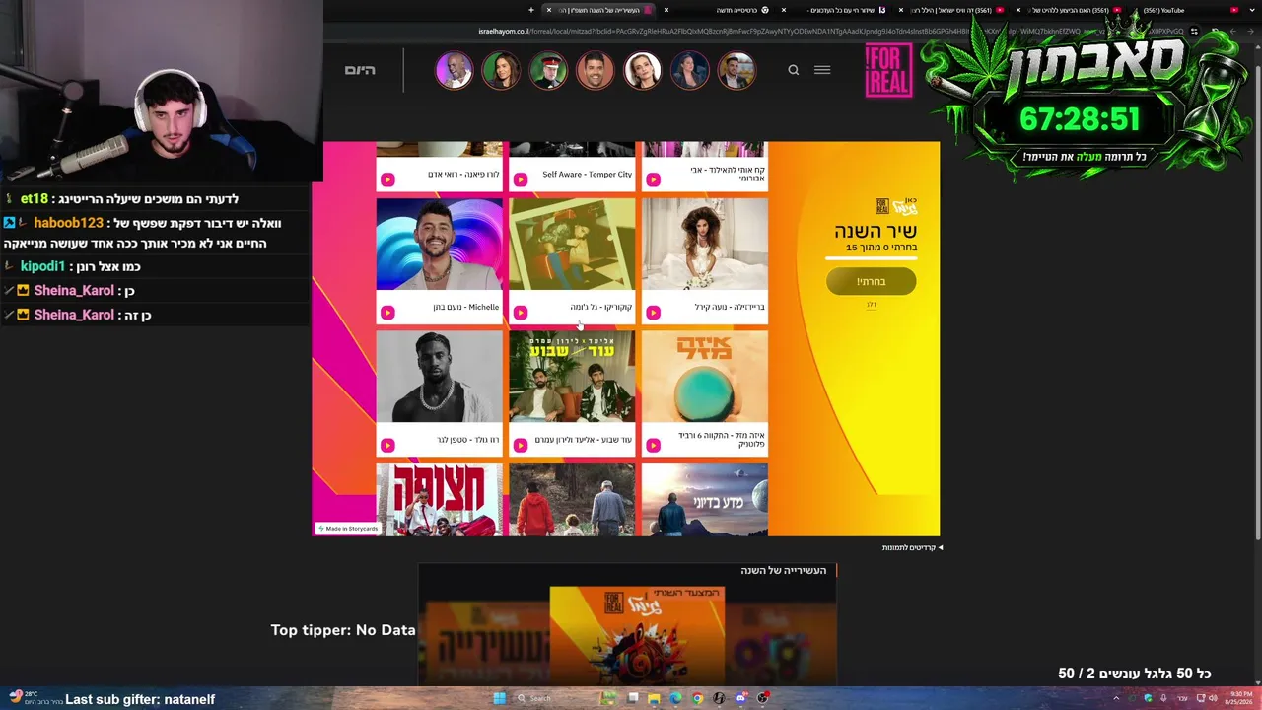Play the ברייזילה - נועה קירל song
Viewport: 1262px width, 710px height.
click(x=653, y=312)
